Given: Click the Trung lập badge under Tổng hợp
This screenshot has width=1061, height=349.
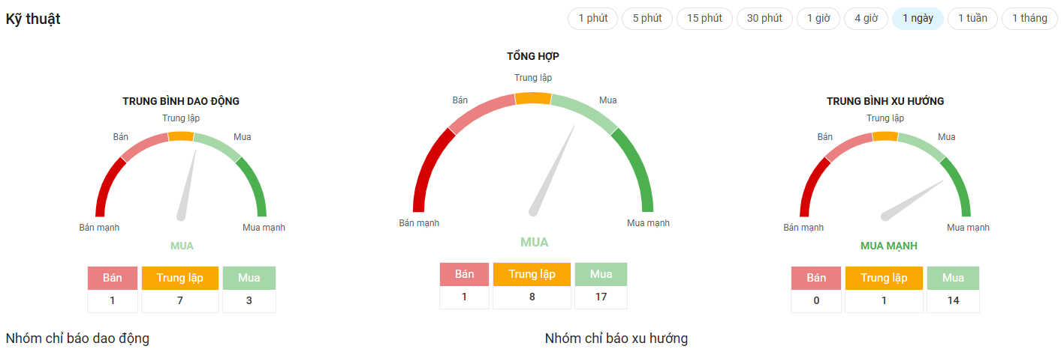Looking at the screenshot, I should pos(532,274).
